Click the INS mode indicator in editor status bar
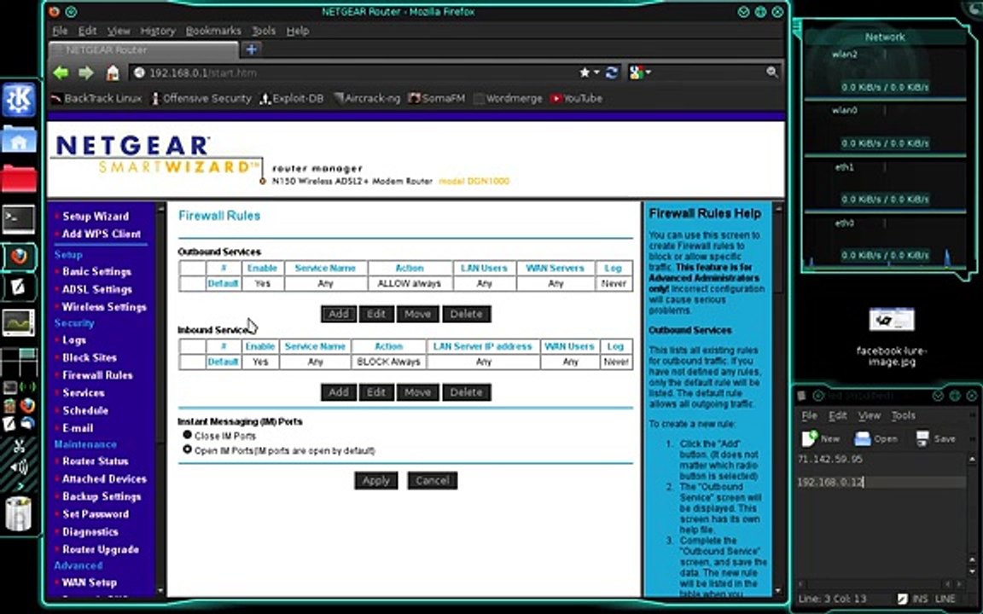The image size is (983, 614). pos(920,599)
